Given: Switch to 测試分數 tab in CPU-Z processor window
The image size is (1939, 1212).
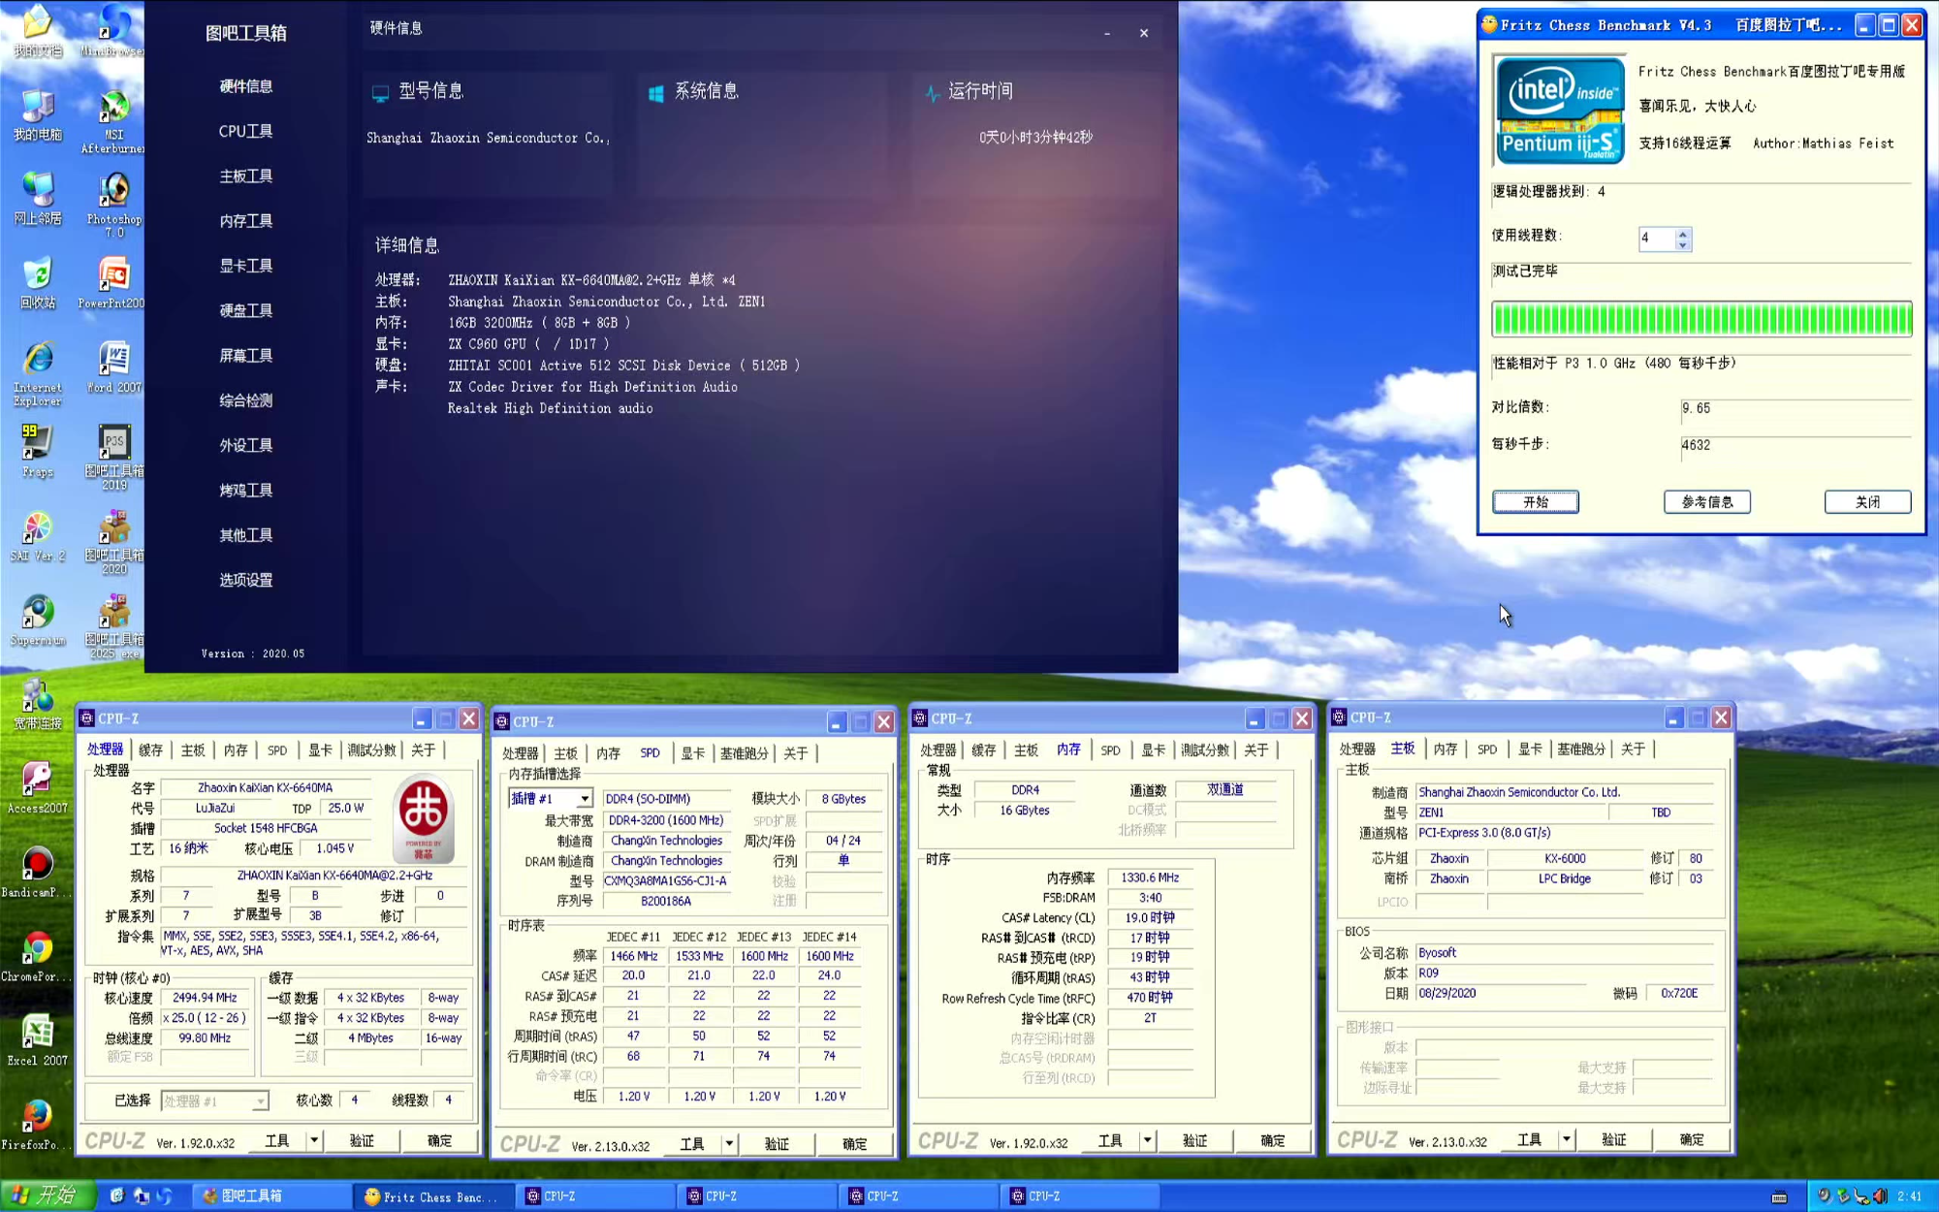Looking at the screenshot, I should (371, 750).
